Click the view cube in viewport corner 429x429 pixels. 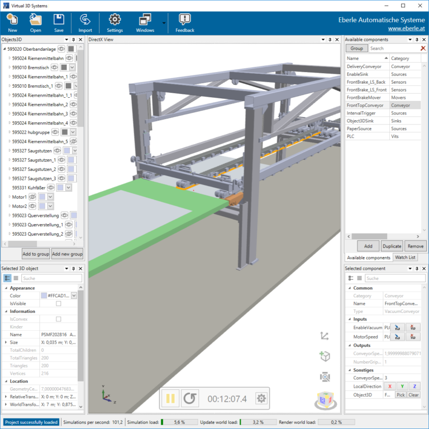tap(325, 401)
